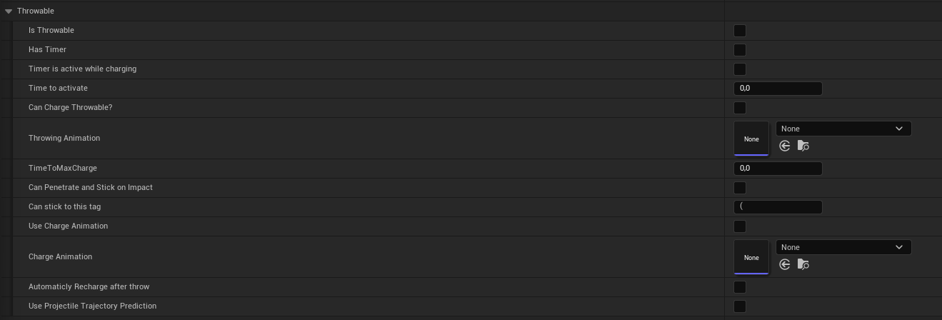Check Automaticly Recharge after throw
This screenshot has width=942, height=320.
tap(740, 287)
